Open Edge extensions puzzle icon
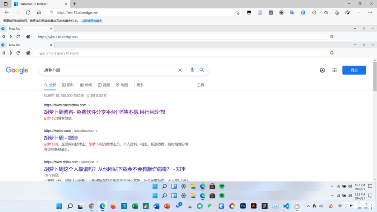This screenshot has width=377, height=212. click(314, 12)
